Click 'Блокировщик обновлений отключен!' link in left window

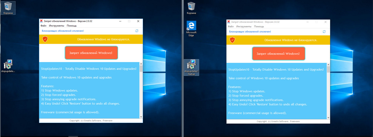coord(63,31)
